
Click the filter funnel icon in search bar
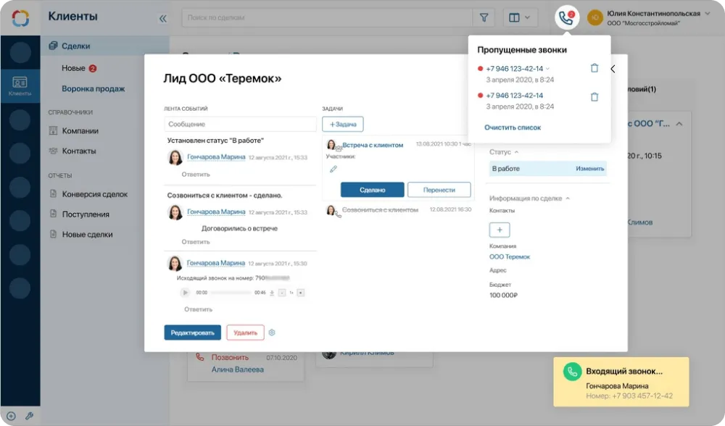pos(484,17)
